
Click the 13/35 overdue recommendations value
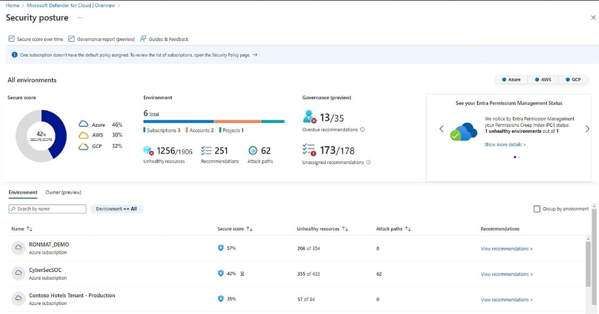[x=332, y=118]
